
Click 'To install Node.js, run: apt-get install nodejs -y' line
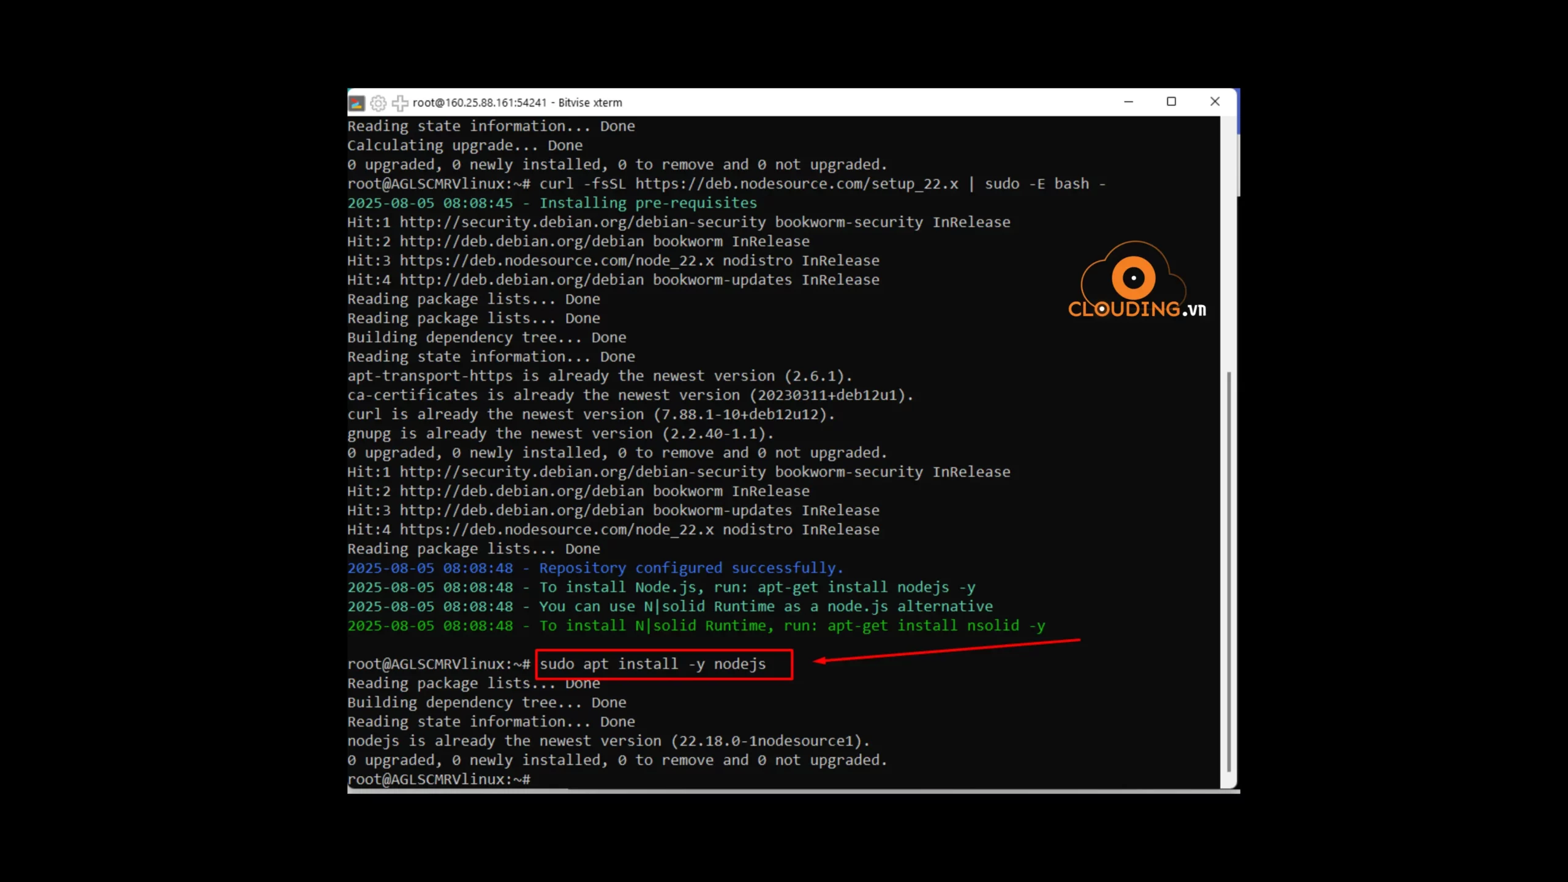(661, 587)
